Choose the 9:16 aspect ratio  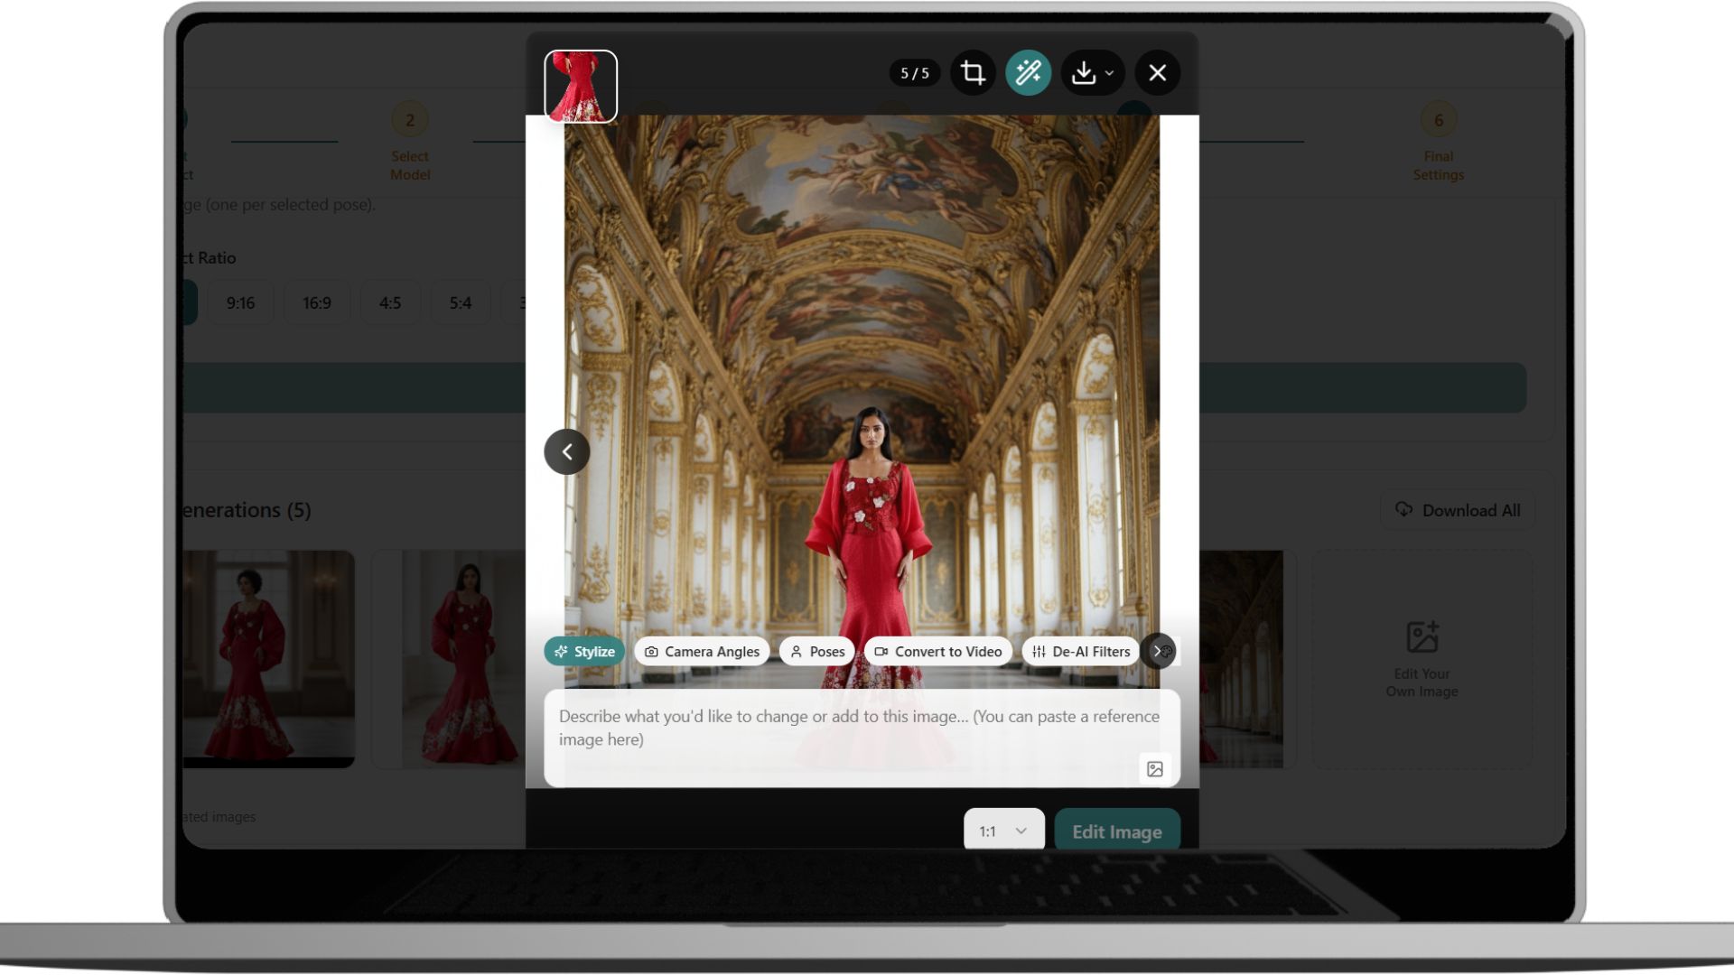240,303
